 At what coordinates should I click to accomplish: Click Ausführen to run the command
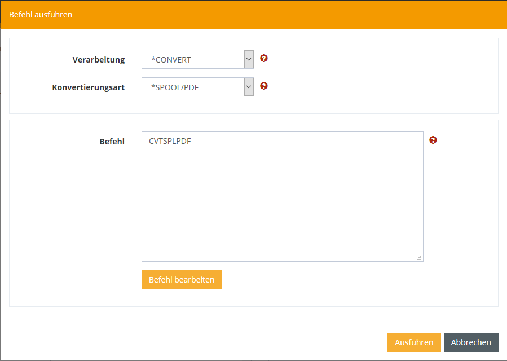pyautogui.click(x=414, y=342)
